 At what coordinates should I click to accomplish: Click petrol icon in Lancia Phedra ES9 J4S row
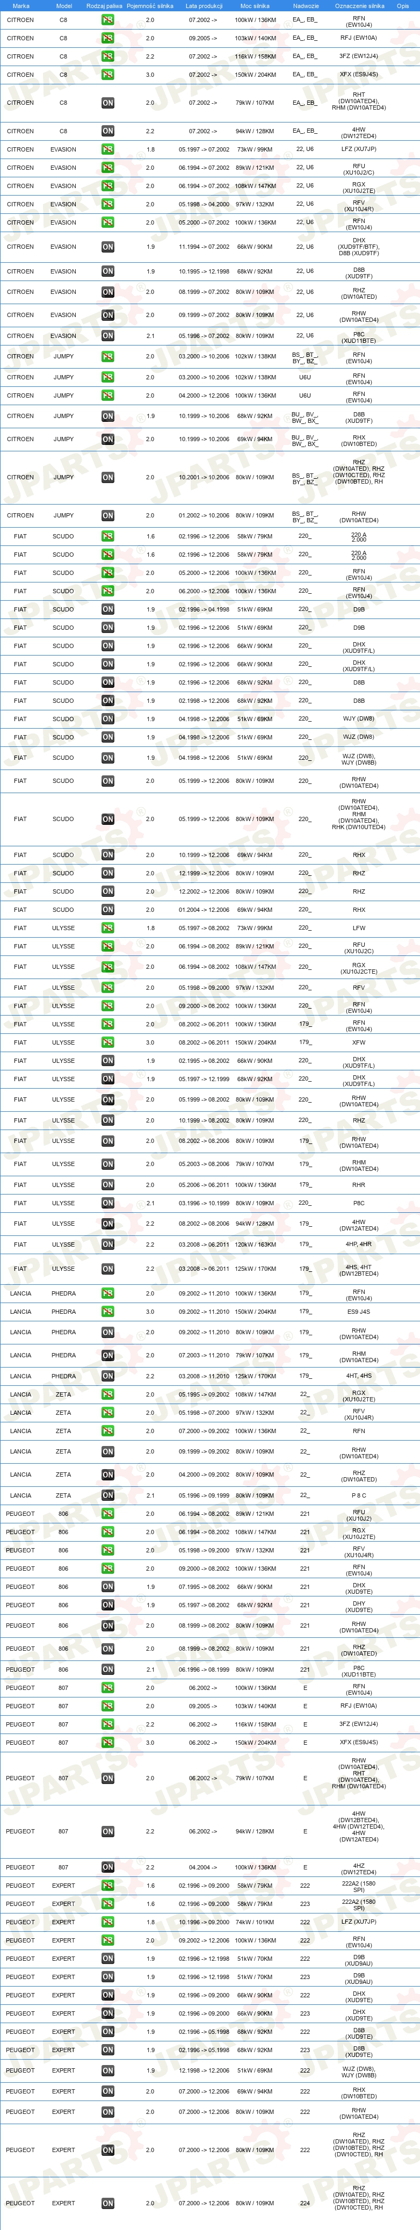[x=107, y=1312]
